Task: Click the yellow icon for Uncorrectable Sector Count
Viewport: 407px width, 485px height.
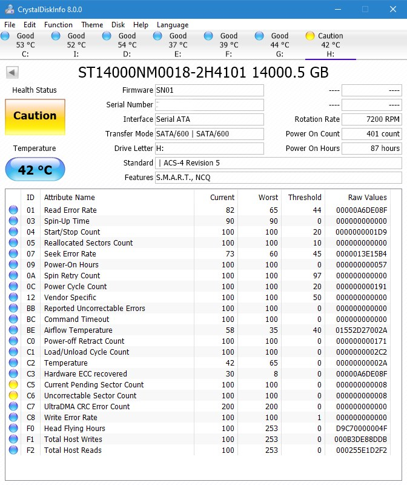Action: (x=13, y=395)
